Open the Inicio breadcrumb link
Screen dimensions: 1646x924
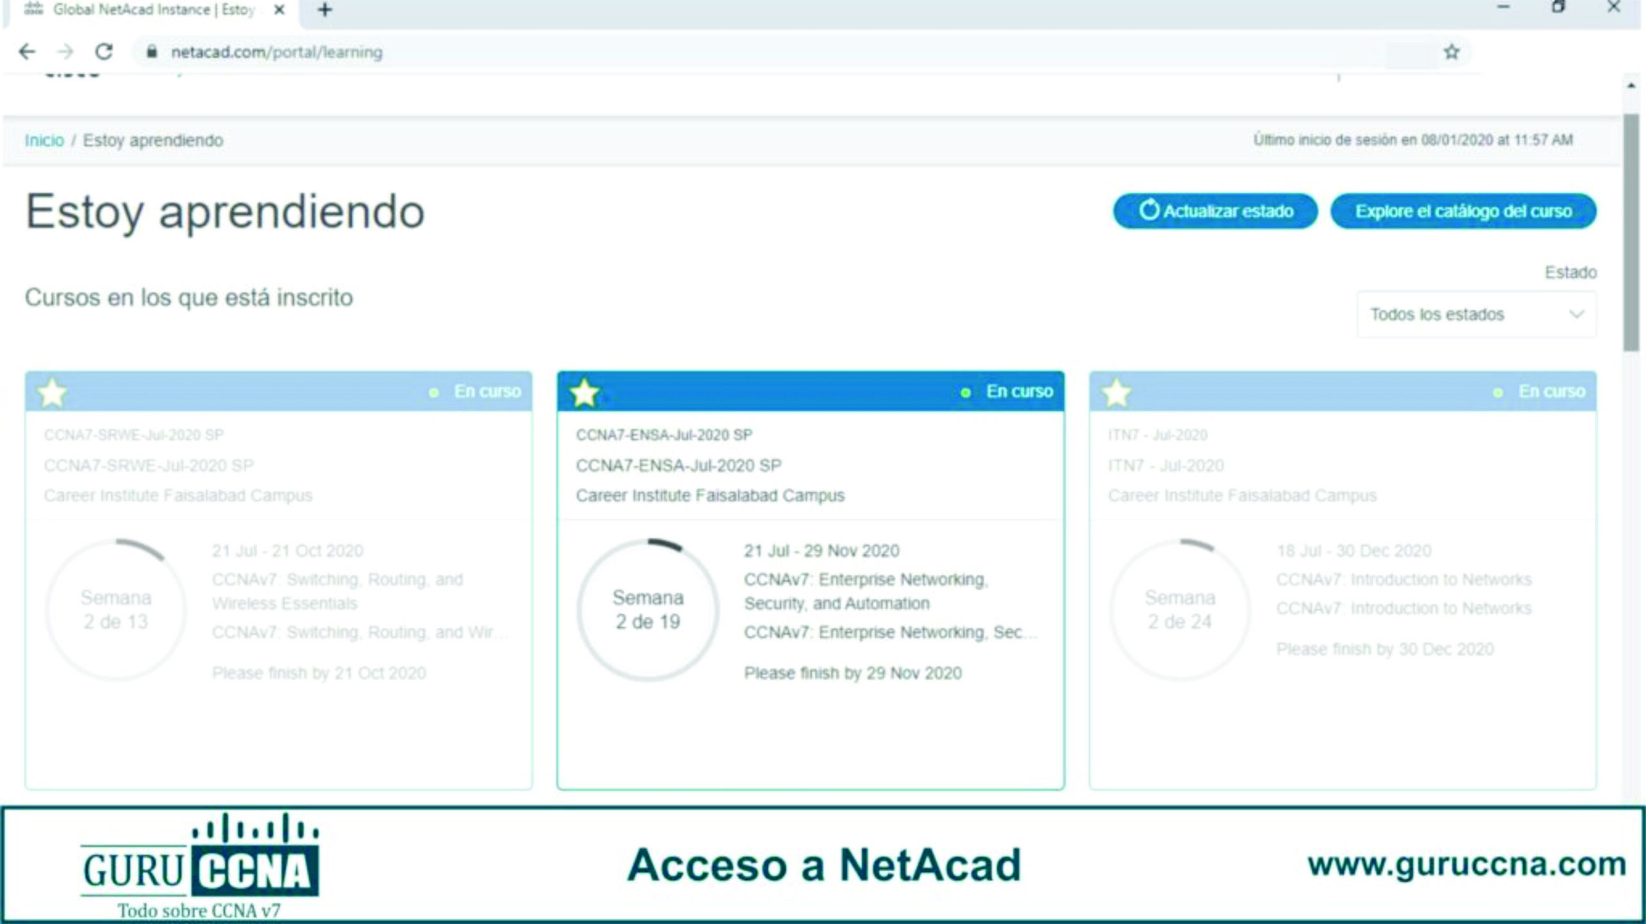click(44, 140)
